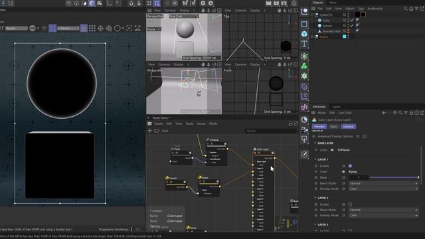Screen dimensions: 425x239
Task: Toggle the green enable checkmark on Sphere
Action: 352,26
